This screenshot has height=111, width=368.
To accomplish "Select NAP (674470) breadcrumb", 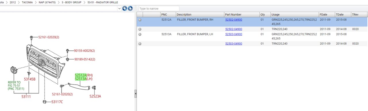I will (x=47, y=2).
